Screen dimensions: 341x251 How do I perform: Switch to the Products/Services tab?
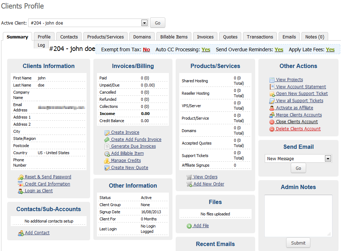105,37
